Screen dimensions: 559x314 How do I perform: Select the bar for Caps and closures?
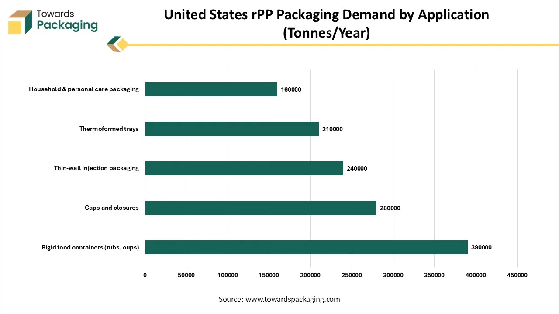pos(260,208)
